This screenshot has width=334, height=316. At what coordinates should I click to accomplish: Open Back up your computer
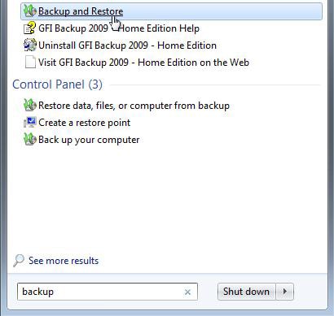pyautogui.click(x=89, y=140)
